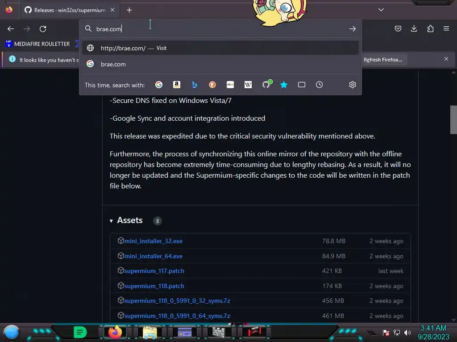457x342 pixels.
Task: Download mini_installer_32.exe
Action: click(154, 241)
